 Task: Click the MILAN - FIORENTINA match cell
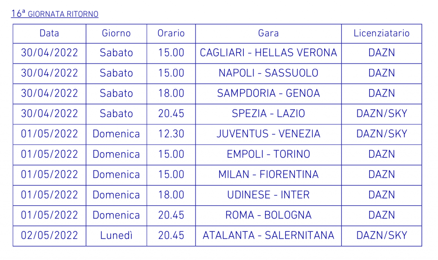pos(269,175)
